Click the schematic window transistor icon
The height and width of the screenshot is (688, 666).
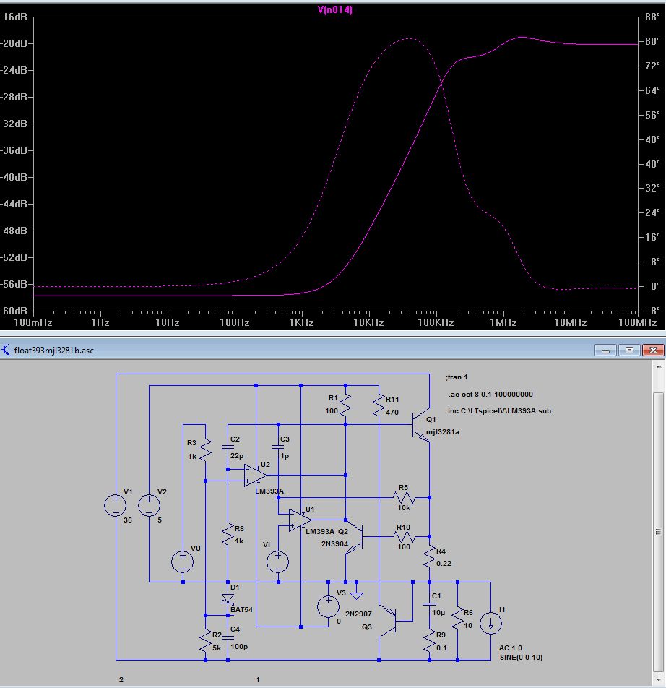[7, 351]
